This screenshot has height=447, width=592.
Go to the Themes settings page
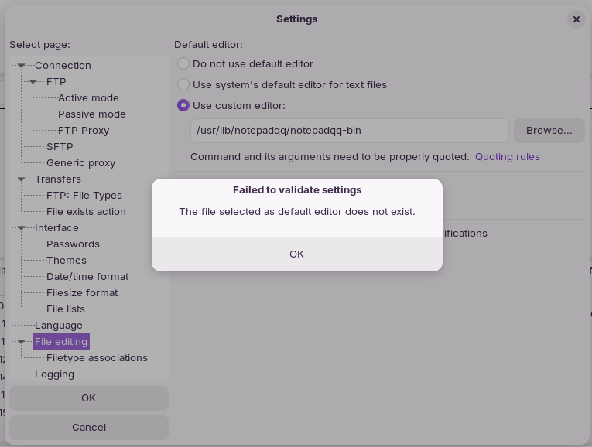[67, 261]
